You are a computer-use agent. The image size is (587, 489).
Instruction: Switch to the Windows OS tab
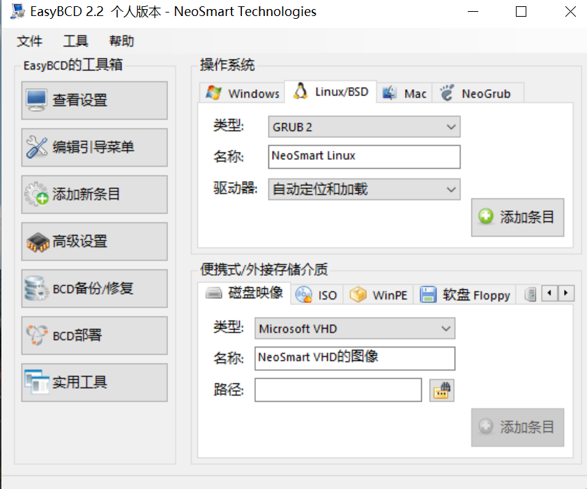[x=242, y=93]
